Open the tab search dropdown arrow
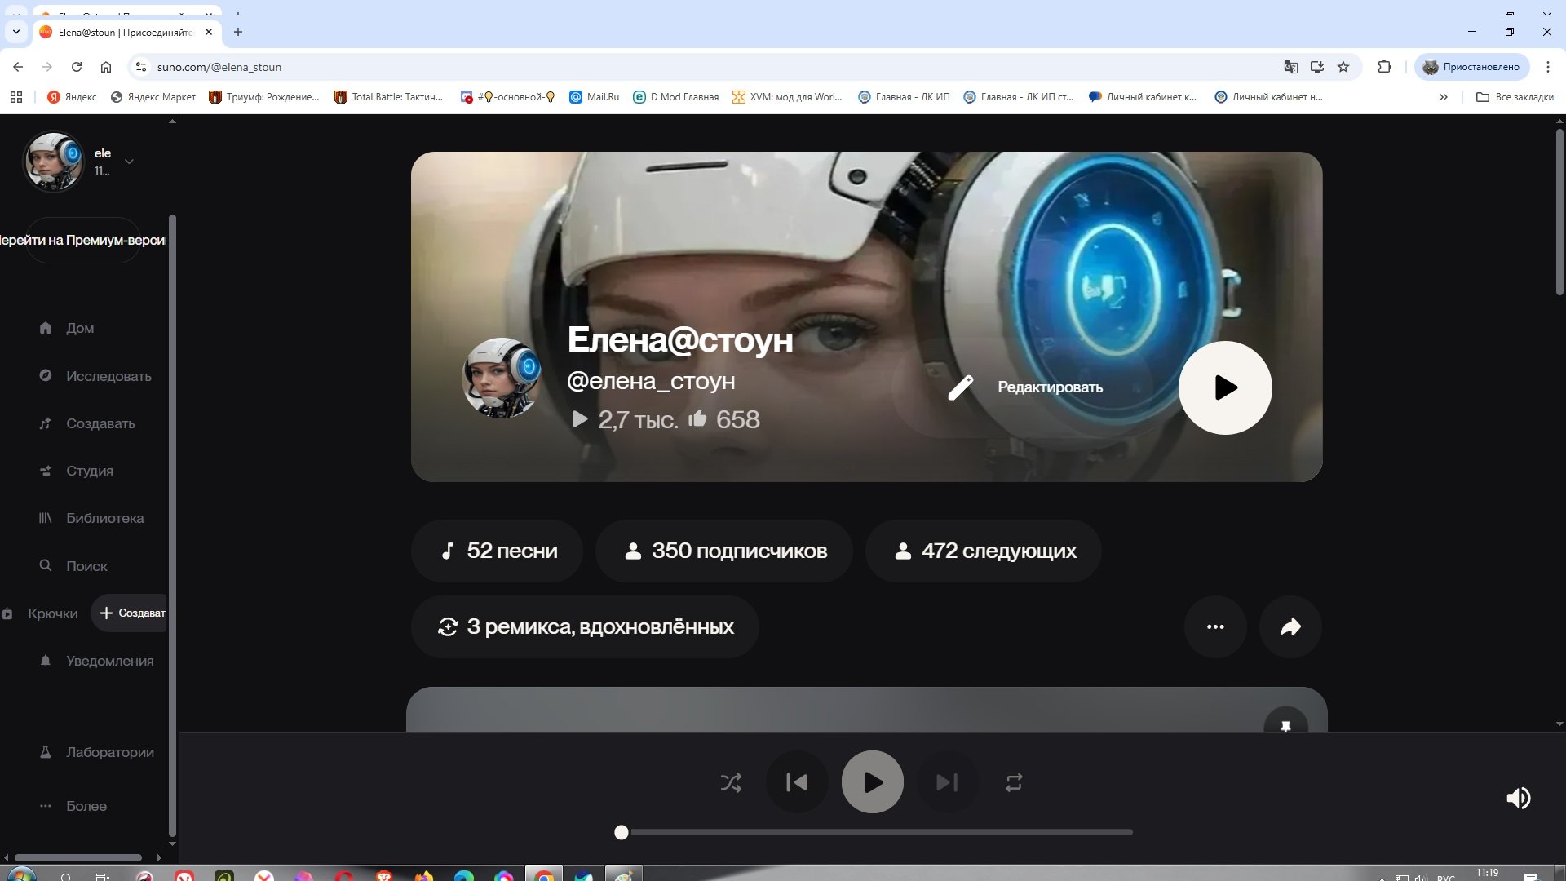The height and width of the screenshot is (881, 1566). pos(15,32)
